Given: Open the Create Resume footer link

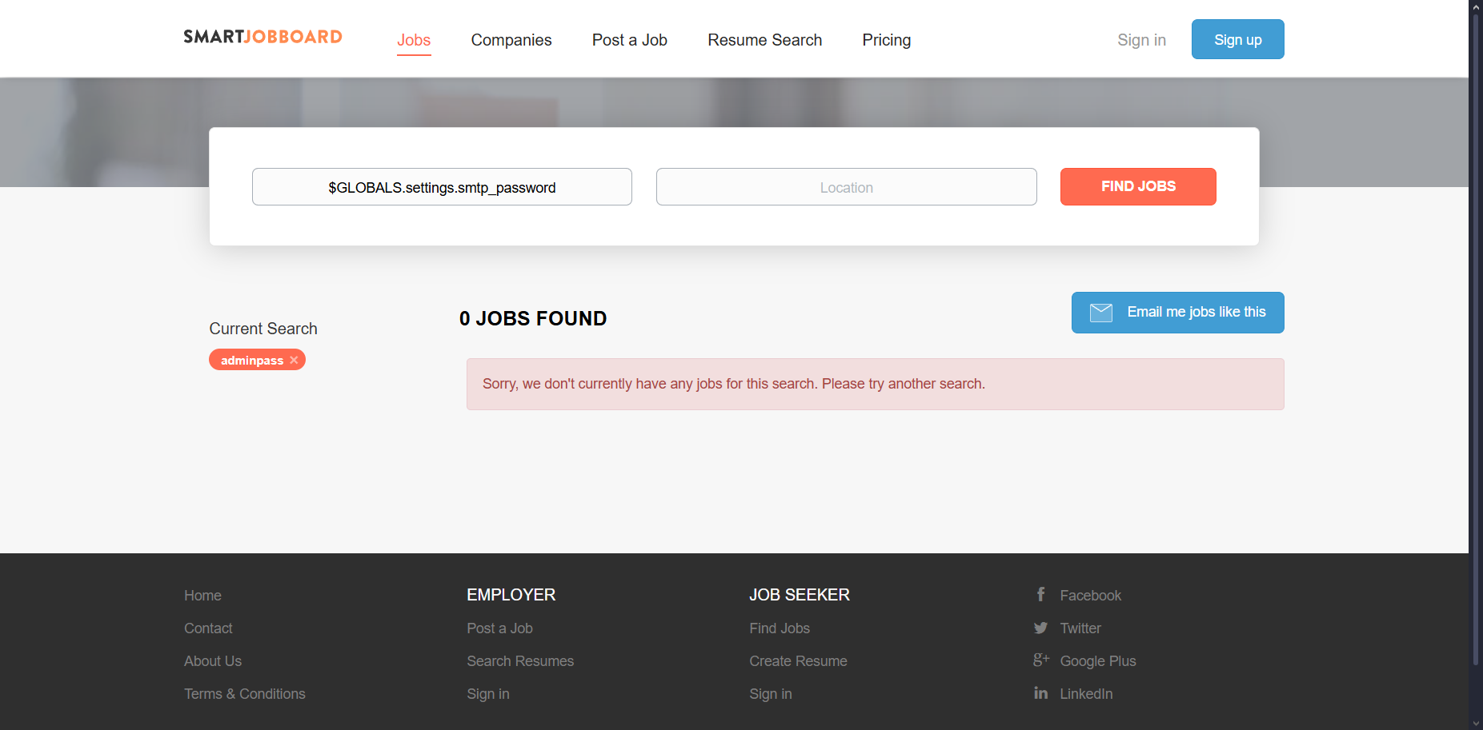Looking at the screenshot, I should 798,661.
